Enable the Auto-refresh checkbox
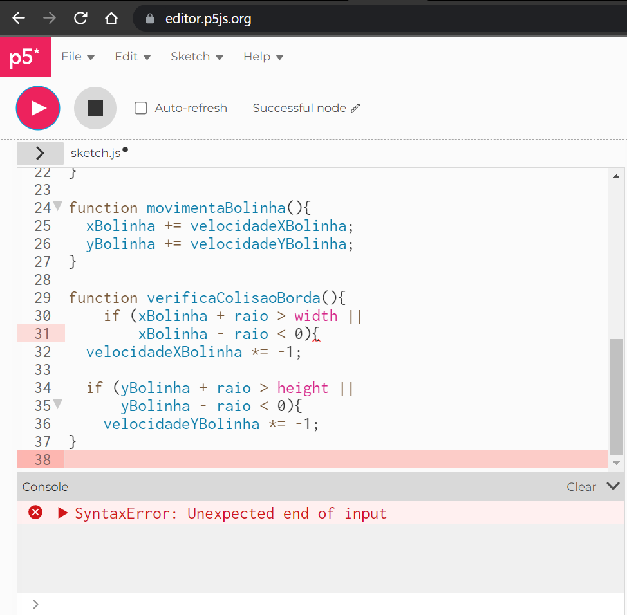The image size is (627, 615). (141, 108)
